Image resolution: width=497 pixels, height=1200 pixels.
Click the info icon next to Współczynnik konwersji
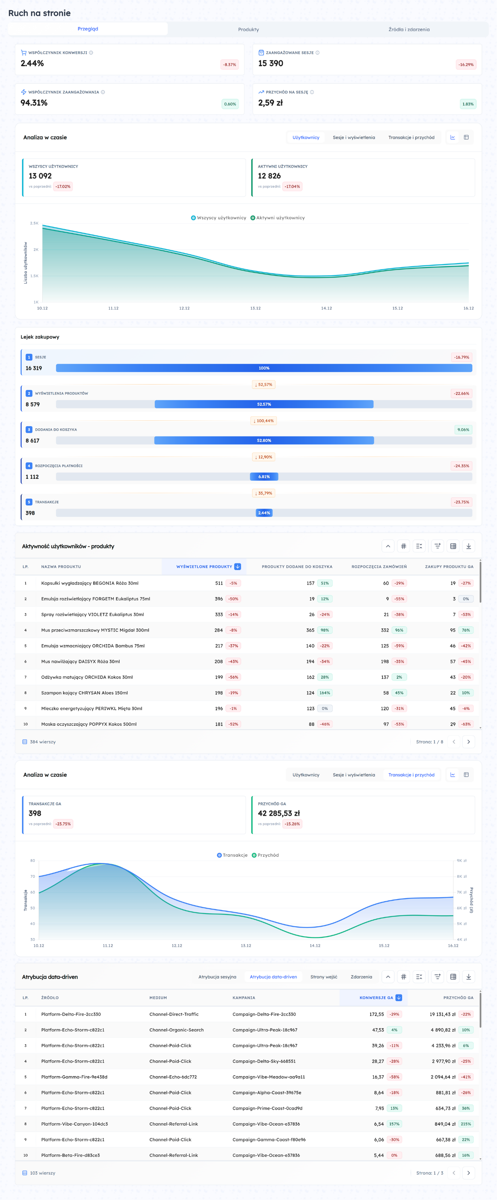click(x=91, y=53)
